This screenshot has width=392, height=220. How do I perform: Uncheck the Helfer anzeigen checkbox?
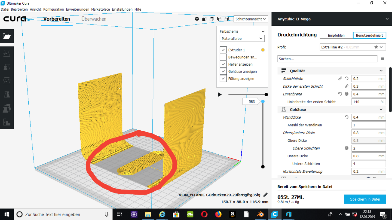[x=223, y=64]
